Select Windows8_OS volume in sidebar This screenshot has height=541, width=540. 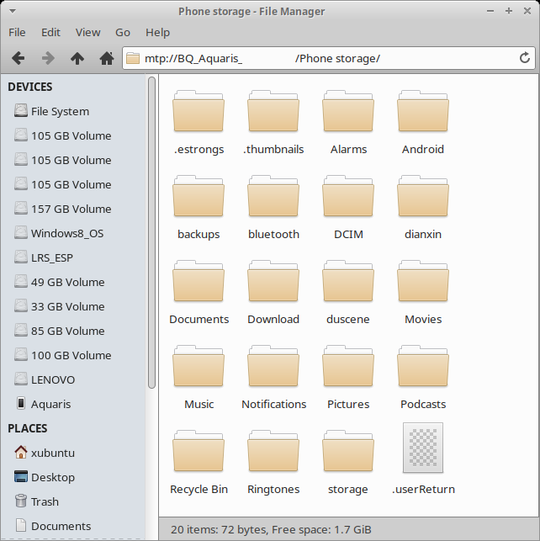[66, 233]
